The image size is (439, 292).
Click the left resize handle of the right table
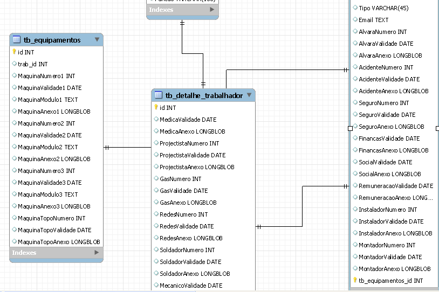[350, 128]
